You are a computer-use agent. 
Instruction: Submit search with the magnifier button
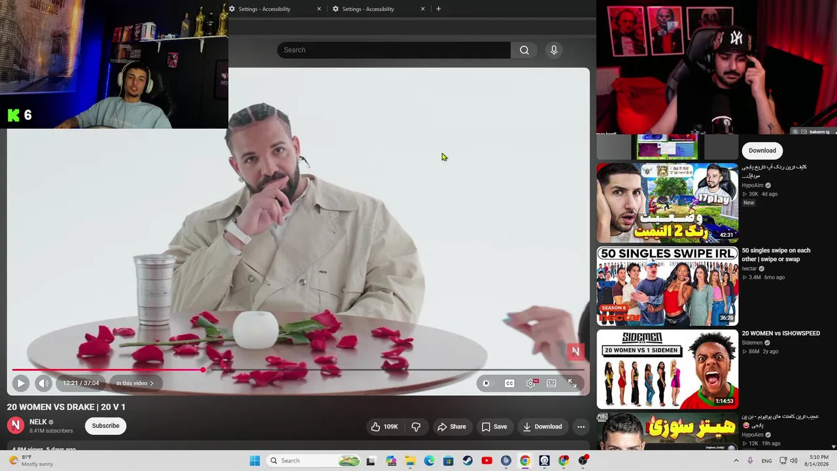pos(524,50)
